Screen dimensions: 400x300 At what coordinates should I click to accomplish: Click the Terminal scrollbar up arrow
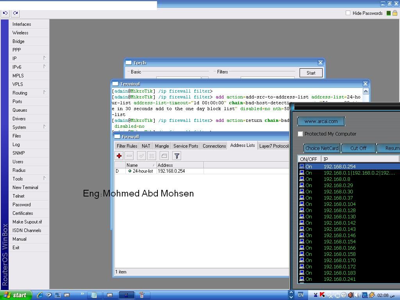click(366, 91)
